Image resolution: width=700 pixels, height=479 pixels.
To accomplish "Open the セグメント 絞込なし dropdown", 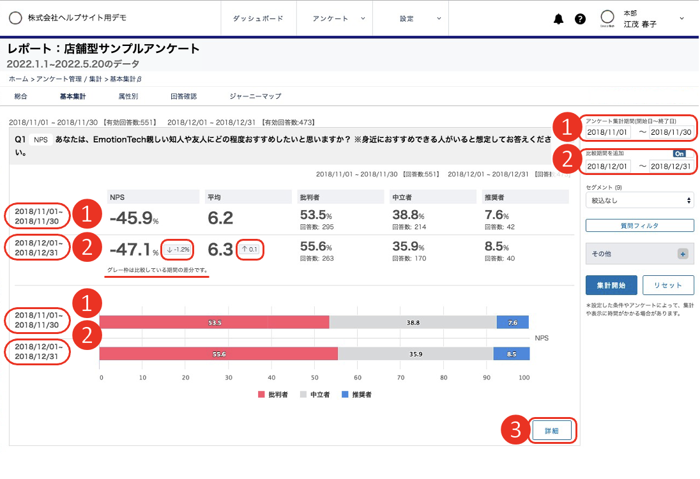I will coord(639,200).
